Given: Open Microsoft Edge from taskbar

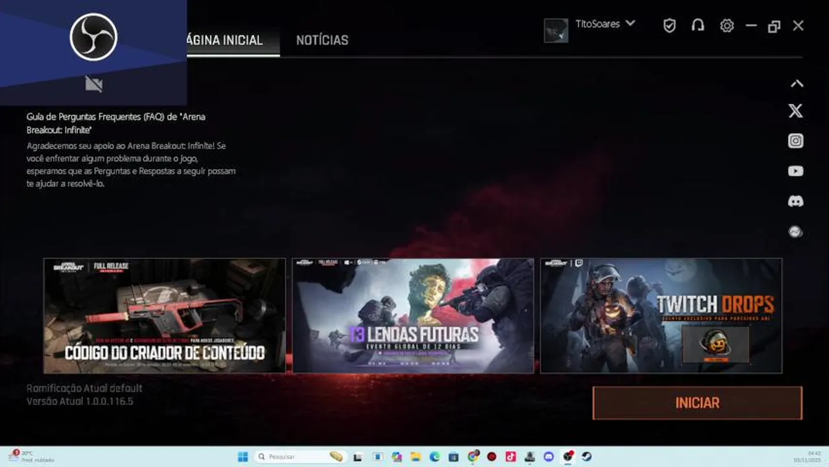Looking at the screenshot, I should point(435,457).
